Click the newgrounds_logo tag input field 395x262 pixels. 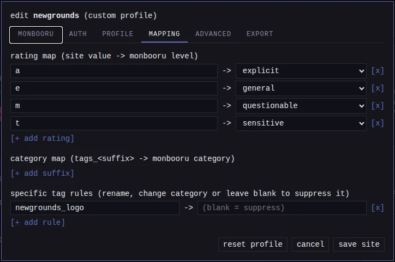coord(95,208)
